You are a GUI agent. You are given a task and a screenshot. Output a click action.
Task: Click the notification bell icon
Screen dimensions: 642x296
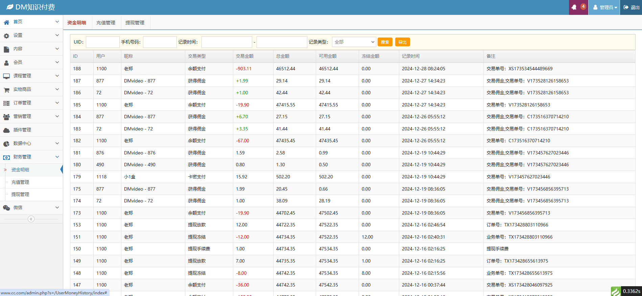click(x=574, y=7)
